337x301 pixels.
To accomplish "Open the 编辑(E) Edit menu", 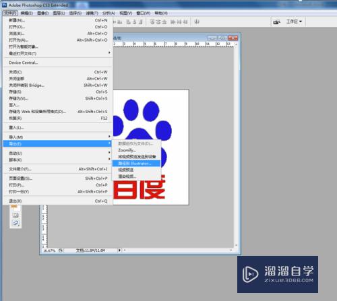I will [x=27, y=13].
